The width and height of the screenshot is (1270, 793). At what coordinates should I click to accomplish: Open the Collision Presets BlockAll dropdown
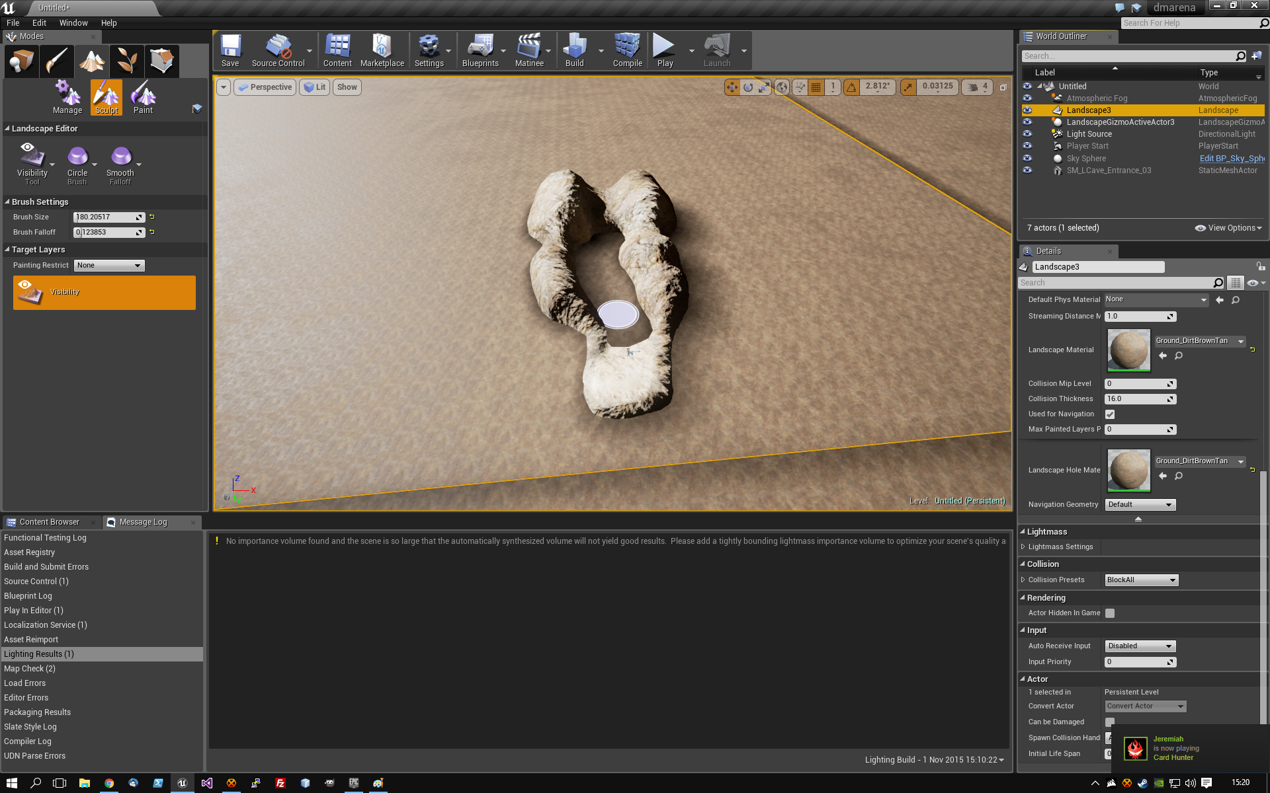pos(1142,580)
